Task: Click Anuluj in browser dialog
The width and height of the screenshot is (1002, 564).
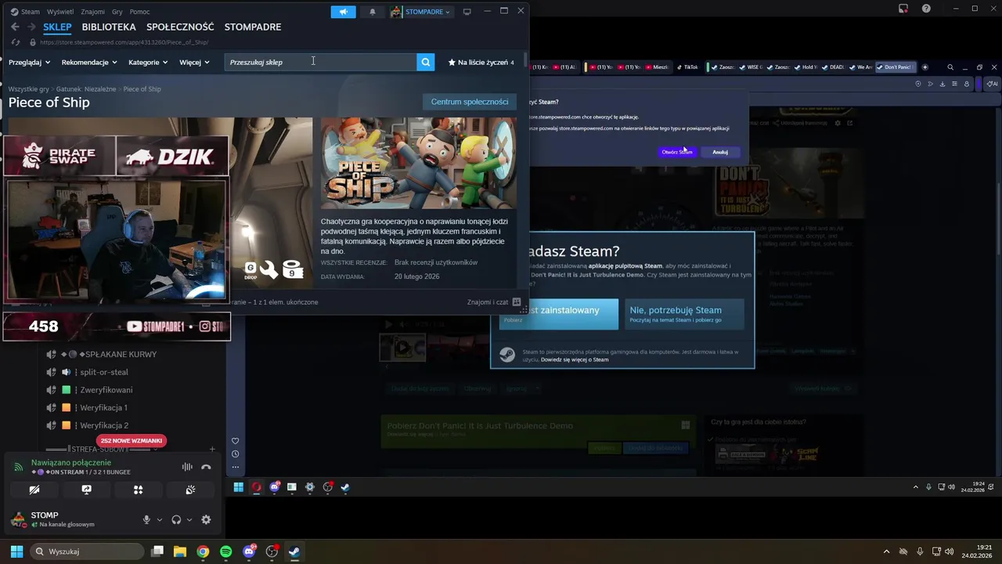Action: (x=720, y=152)
